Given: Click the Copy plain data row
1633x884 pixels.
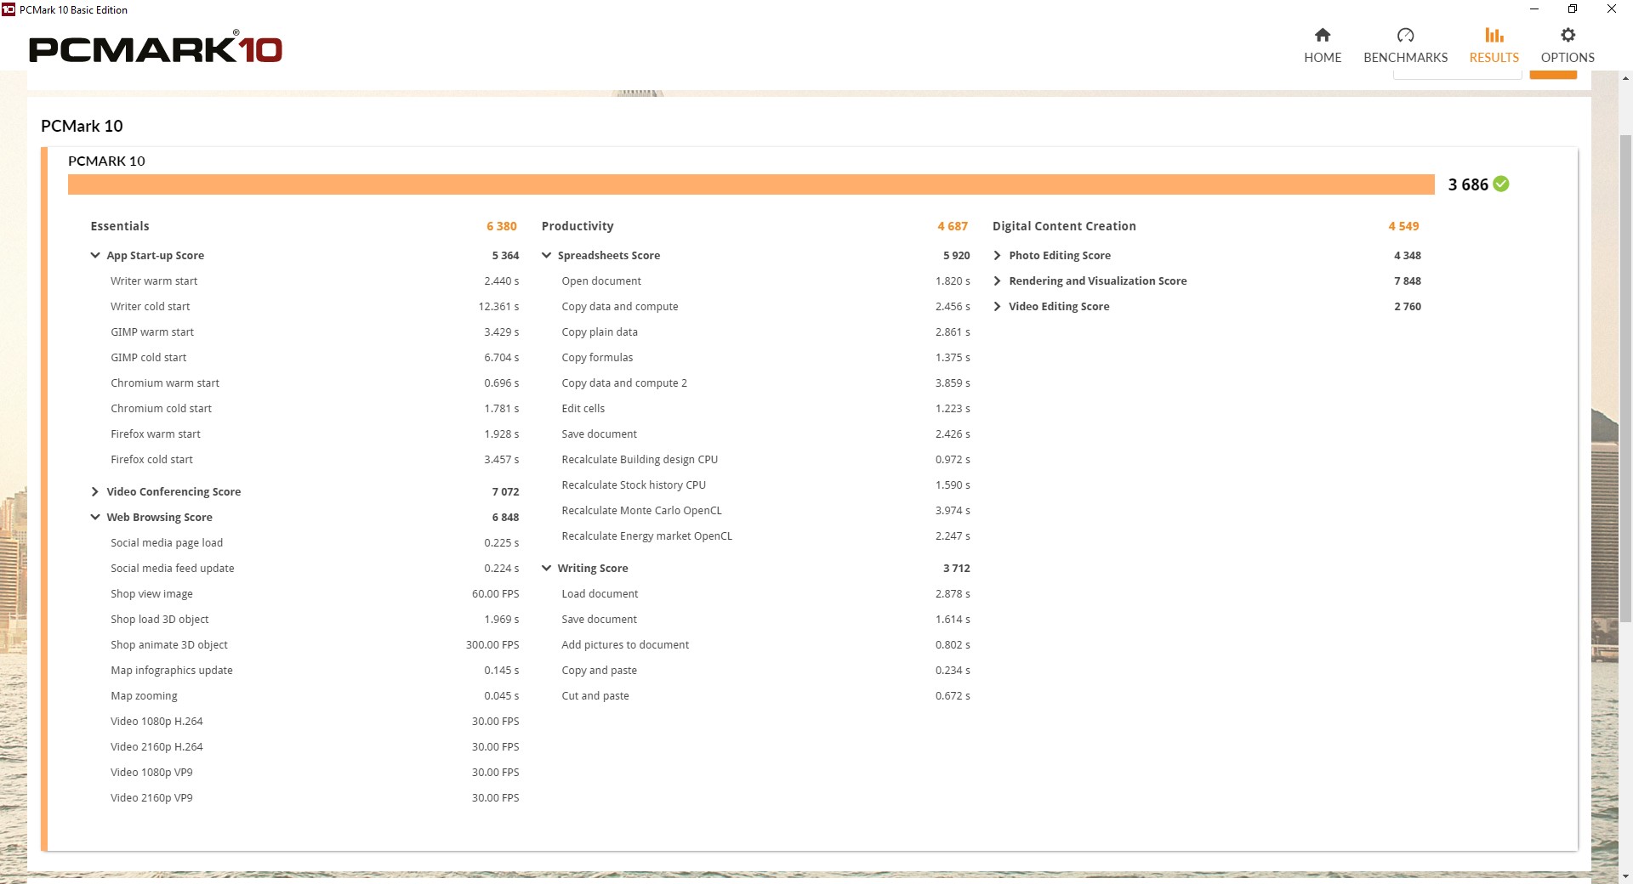Looking at the screenshot, I should pos(765,331).
